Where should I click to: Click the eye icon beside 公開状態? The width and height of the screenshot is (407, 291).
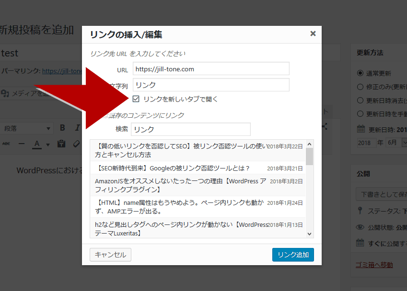[360, 227]
